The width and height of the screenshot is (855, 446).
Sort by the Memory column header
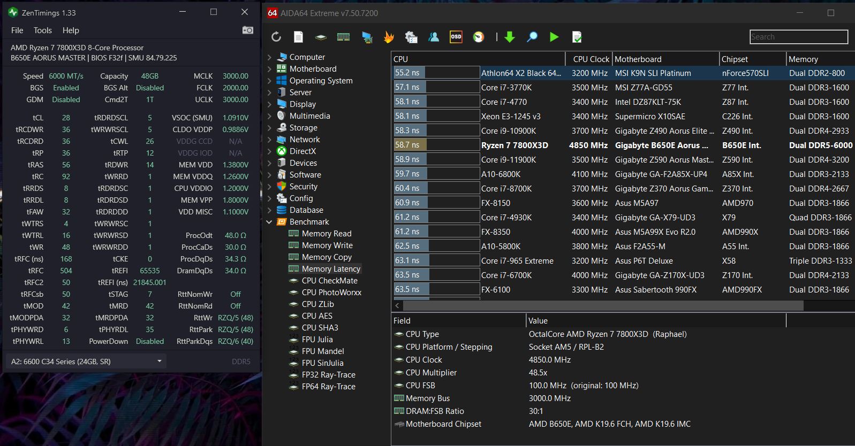[820, 59]
